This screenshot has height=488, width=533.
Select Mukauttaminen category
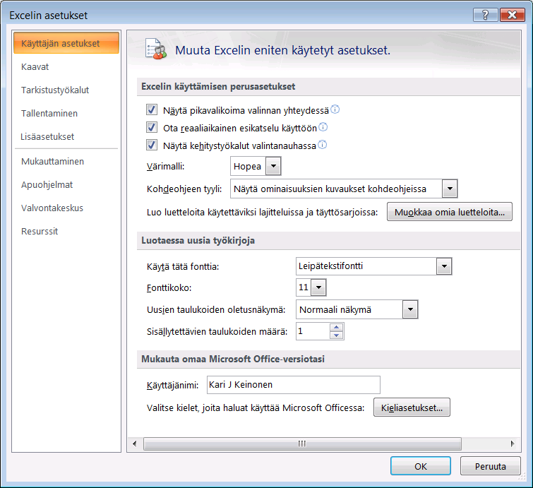pos(66,161)
